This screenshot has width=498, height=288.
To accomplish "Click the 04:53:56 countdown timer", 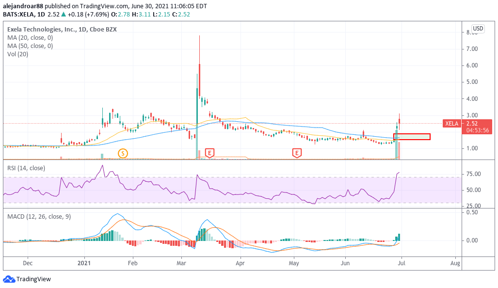I will coord(478,130).
